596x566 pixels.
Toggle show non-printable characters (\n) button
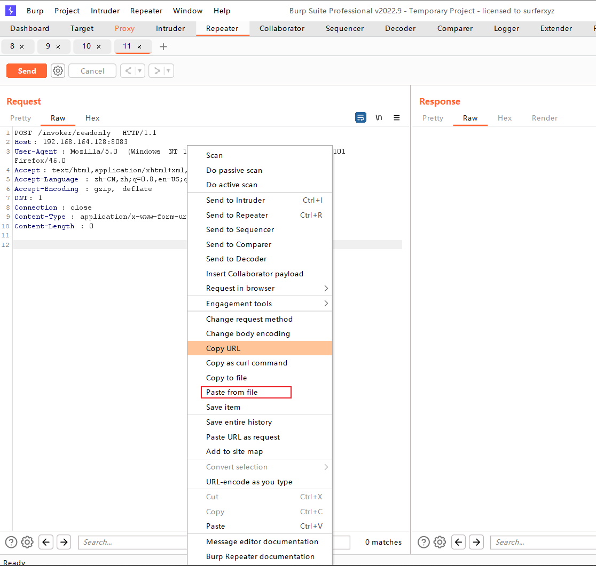pos(379,118)
